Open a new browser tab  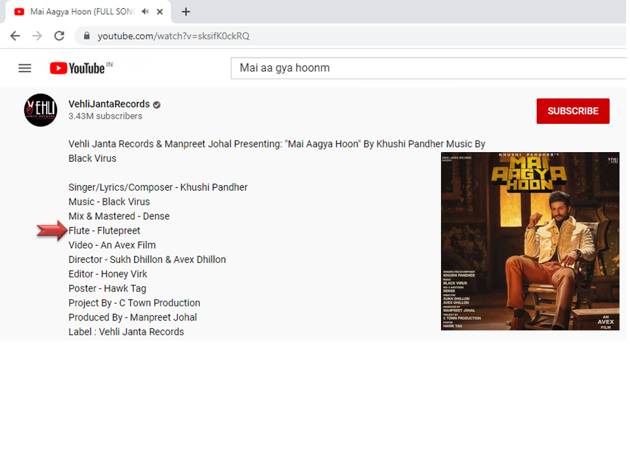click(186, 12)
